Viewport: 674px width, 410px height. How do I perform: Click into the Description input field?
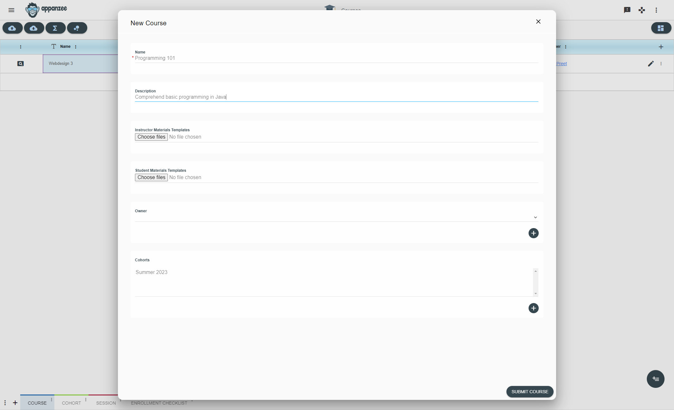336,97
